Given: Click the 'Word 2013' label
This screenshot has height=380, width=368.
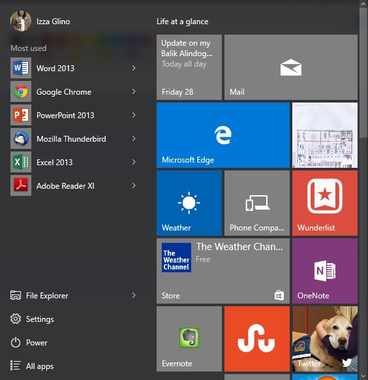Looking at the screenshot, I should pyautogui.click(x=55, y=69).
